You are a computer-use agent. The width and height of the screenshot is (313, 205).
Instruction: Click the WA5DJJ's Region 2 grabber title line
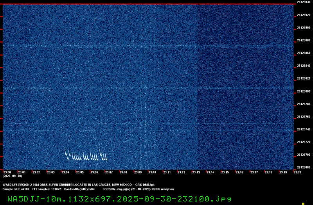coord(79,185)
